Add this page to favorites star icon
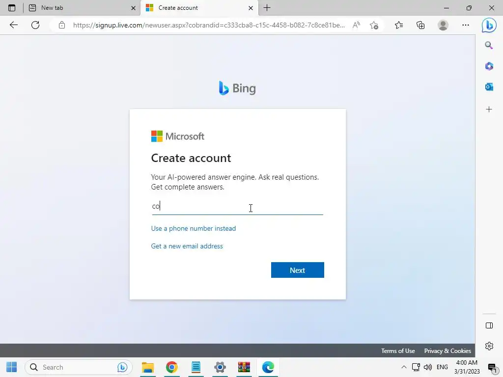 click(374, 25)
